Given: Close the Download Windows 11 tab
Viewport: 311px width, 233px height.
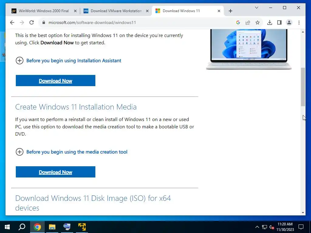Looking at the screenshot, I should 219,11.
